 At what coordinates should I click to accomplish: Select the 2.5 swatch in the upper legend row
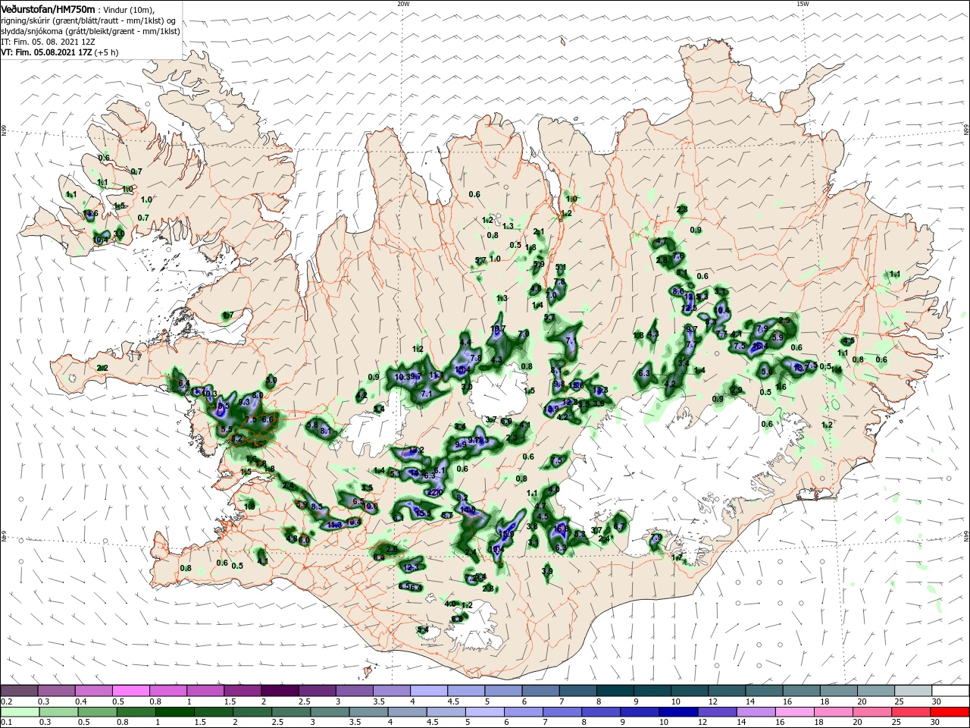click(x=316, y=691)
